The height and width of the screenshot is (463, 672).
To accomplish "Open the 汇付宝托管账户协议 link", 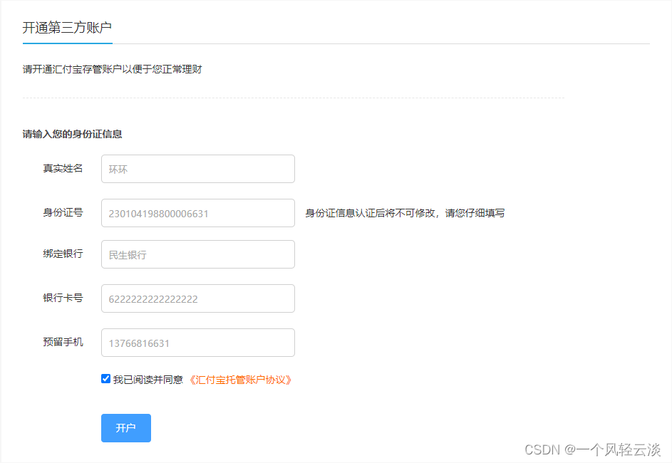I will click(240, 380).
